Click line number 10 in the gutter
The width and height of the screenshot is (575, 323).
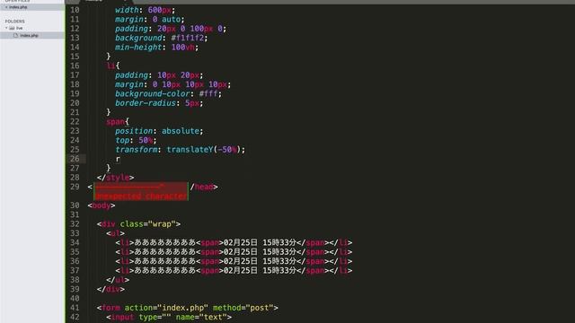coord(75,10)
